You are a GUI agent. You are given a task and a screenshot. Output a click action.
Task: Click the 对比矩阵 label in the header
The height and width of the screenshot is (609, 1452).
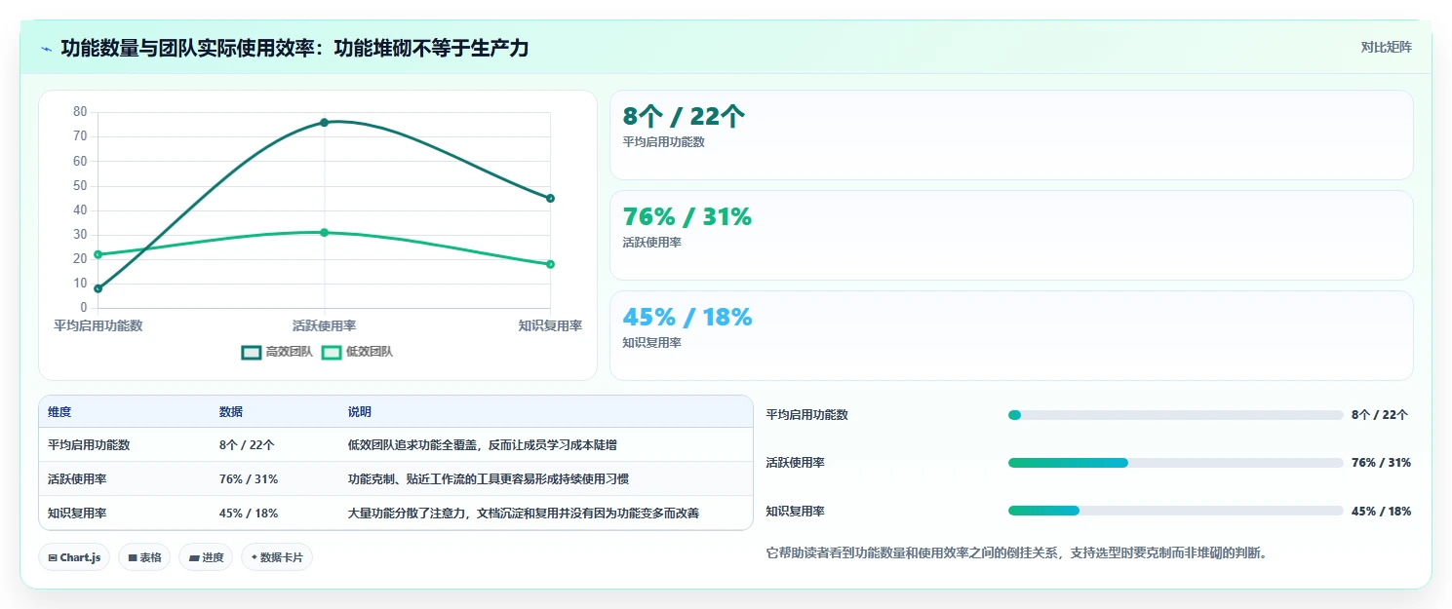click(x=1387, y=47)
